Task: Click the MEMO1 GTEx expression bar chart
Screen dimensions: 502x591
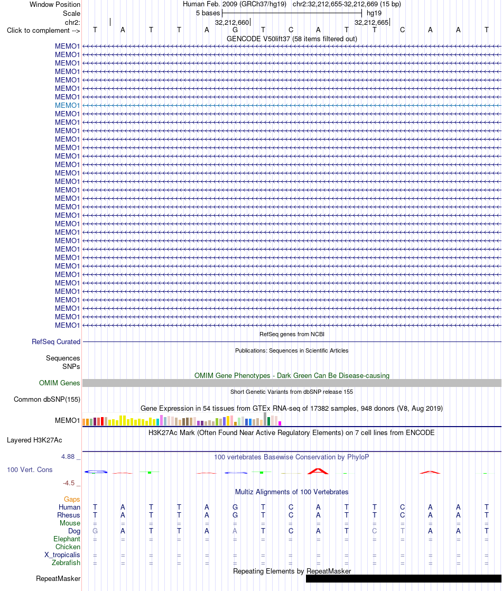Action: [x=182, y=419]
